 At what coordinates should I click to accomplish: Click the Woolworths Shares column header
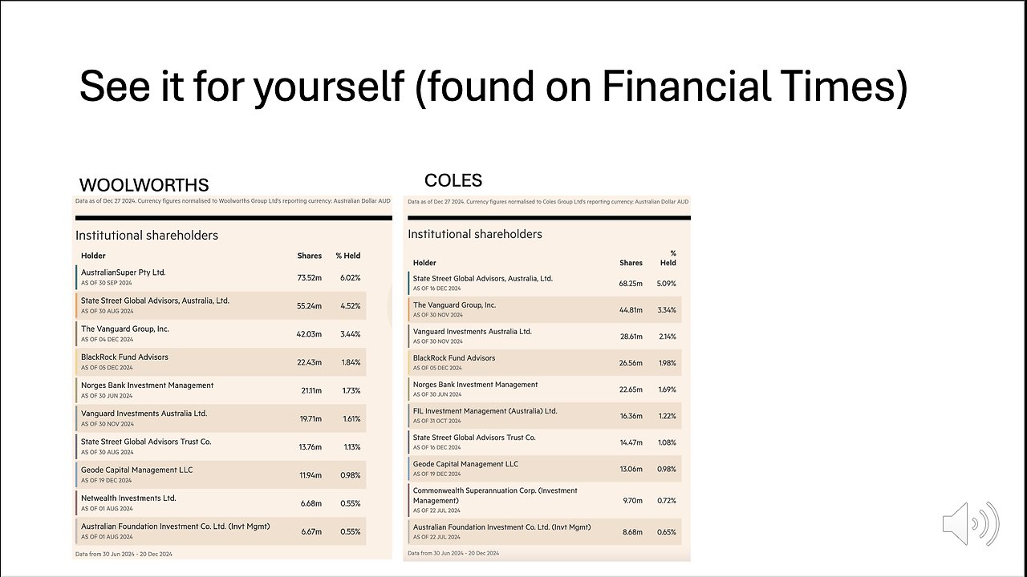click(x=309, y=256)
